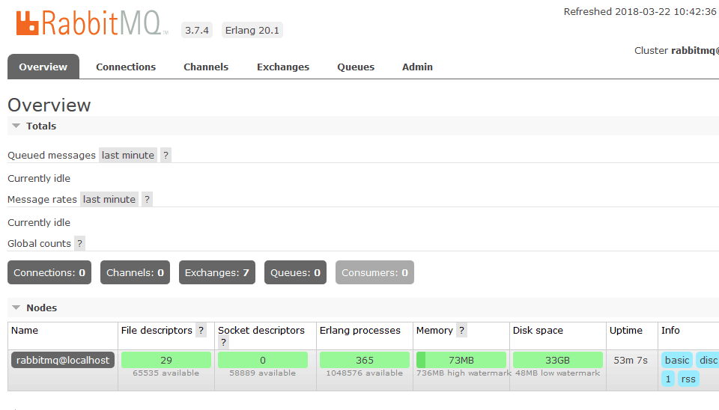The height and width of the screenshot is (410, 719).
Task: Switch to the Channels tab
Action: [206, 67]
